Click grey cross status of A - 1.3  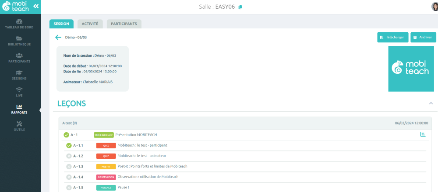[69, 166]
